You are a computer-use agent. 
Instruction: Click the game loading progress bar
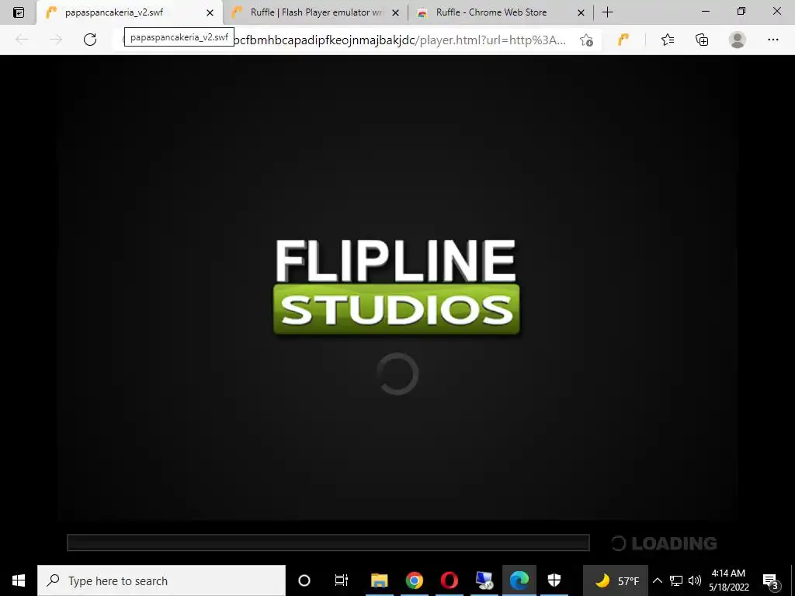[328, 542]
